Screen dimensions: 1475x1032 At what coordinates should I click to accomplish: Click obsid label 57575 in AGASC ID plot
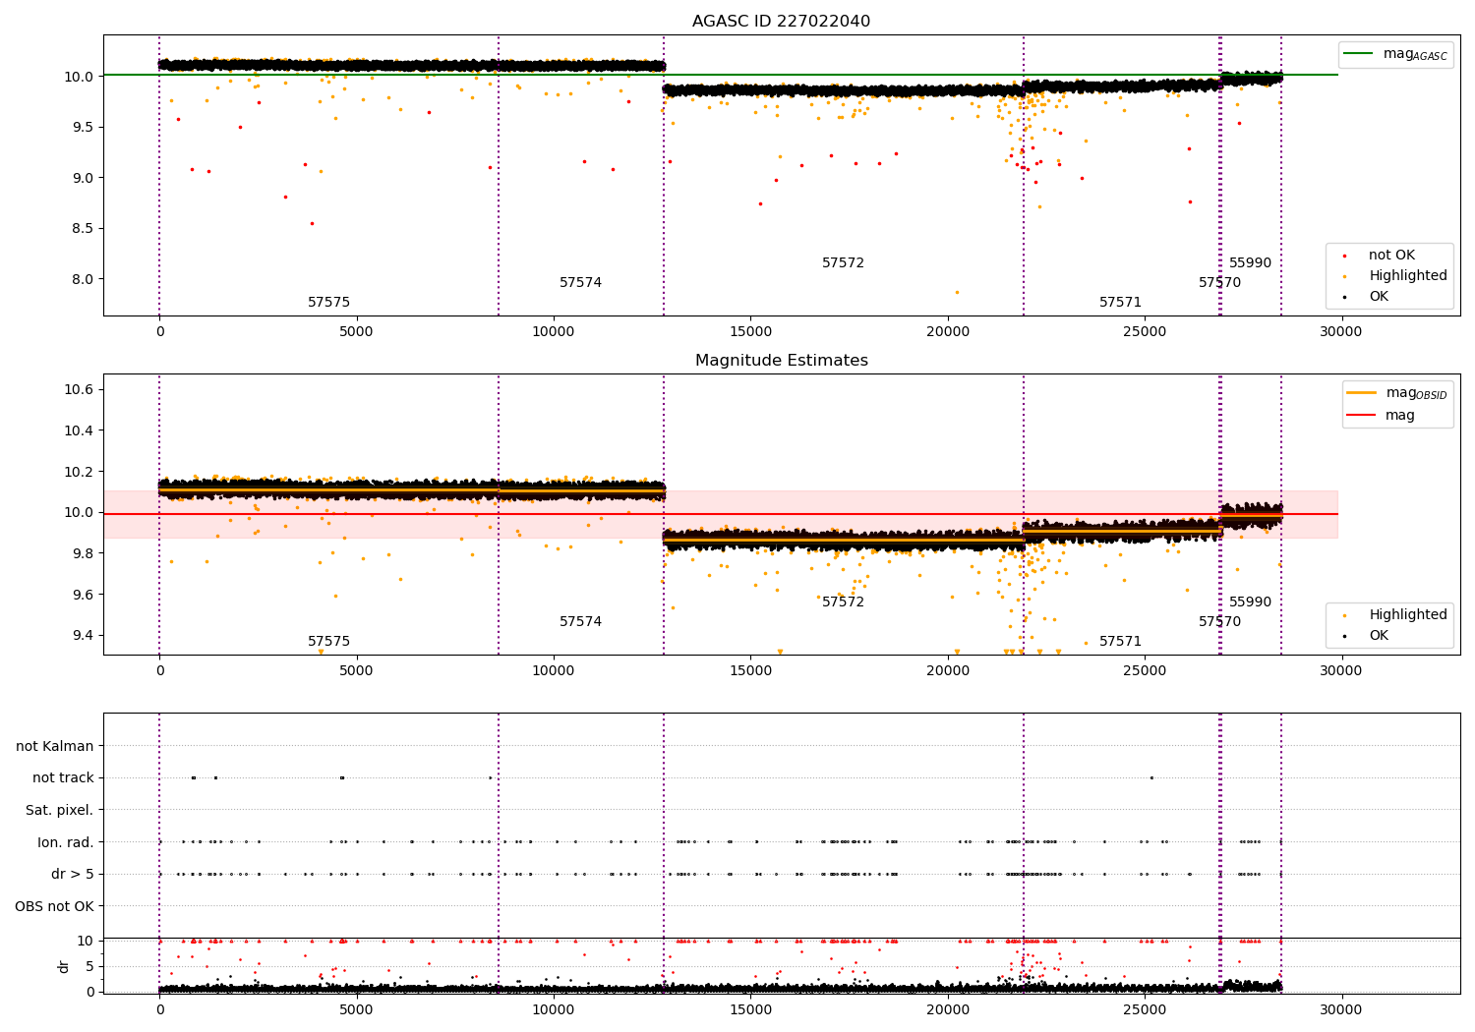(328, 303)
